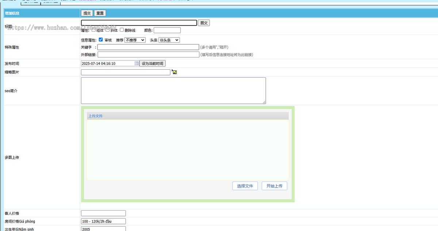Click the 特殊属性 row label
The height and width of the screenshot is (231, 438).
click(x=12, y=47)
